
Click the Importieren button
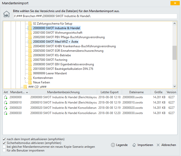[x=143, y=145]
